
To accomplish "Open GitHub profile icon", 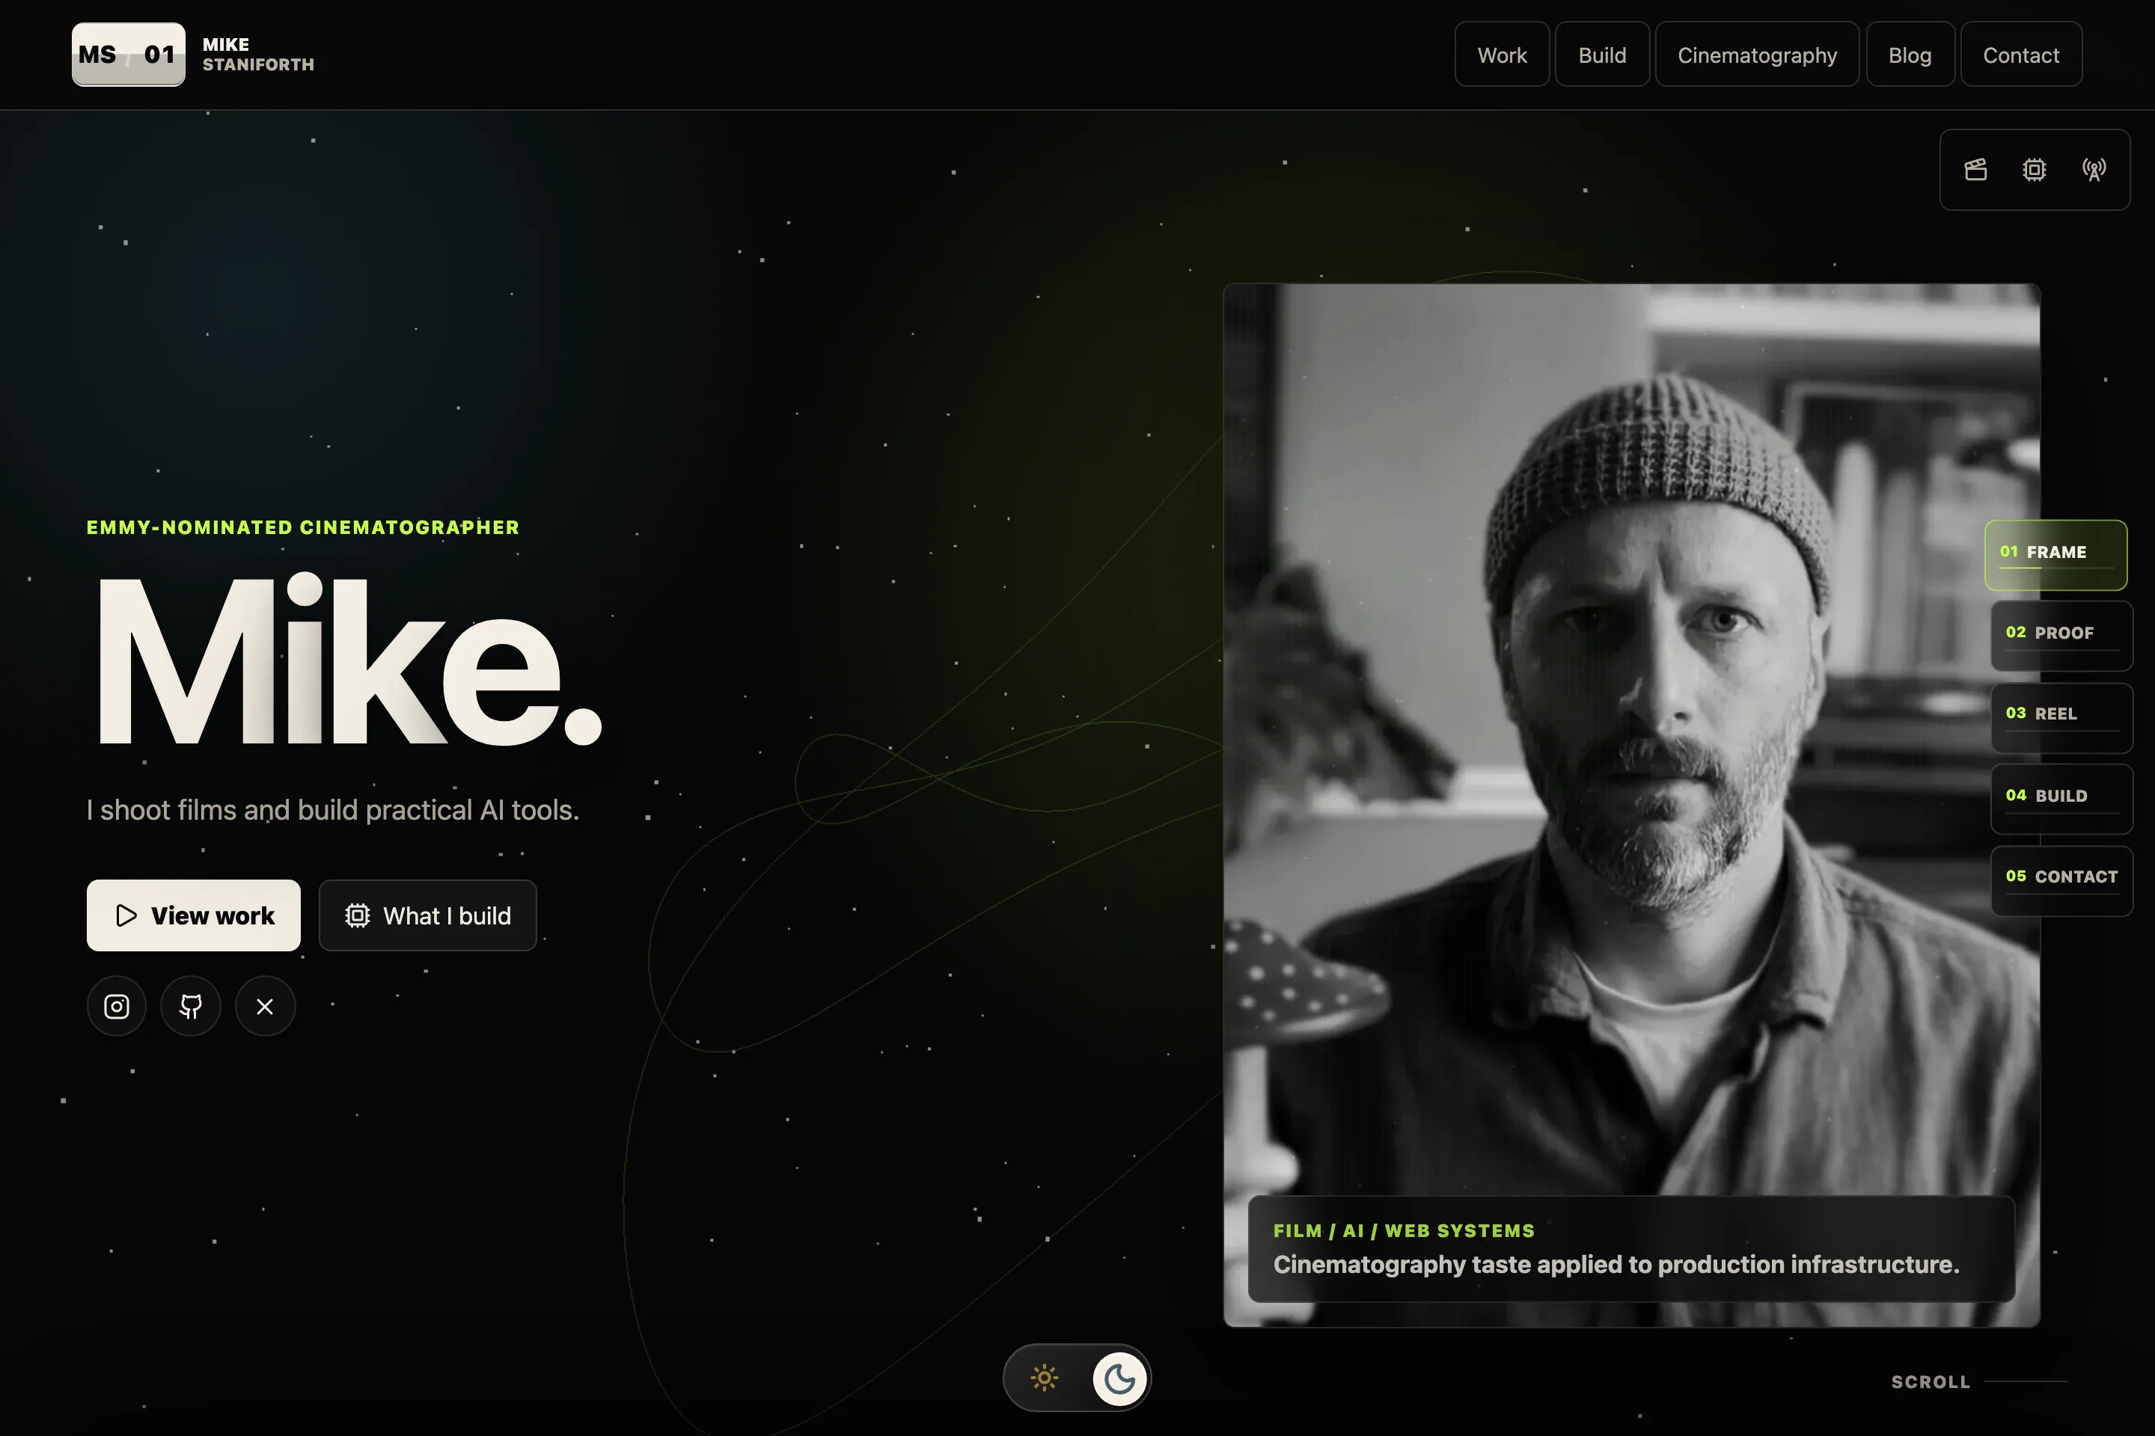I will point(191,1007).
